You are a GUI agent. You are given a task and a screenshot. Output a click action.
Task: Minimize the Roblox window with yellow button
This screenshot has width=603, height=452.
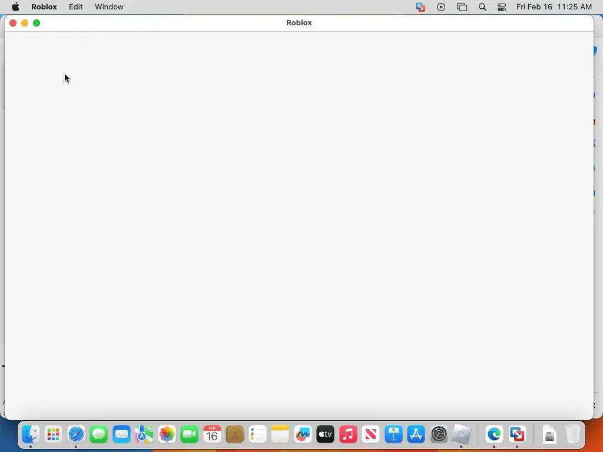[x=25, y=23]
